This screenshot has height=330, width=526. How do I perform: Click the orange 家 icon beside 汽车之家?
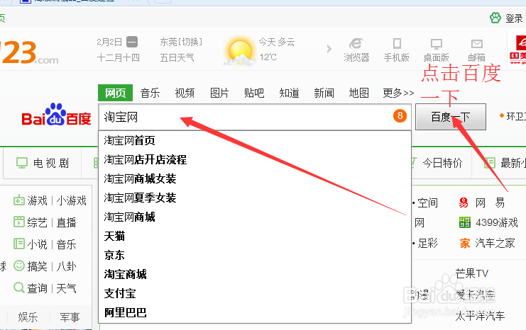[x=465, y=244]
